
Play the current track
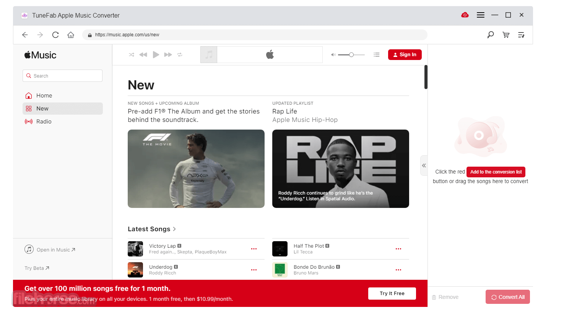coord(156,55)
